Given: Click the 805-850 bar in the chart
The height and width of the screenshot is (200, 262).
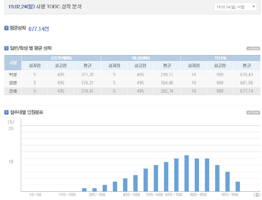Looking at the screenshot, I should pos(197,175).
